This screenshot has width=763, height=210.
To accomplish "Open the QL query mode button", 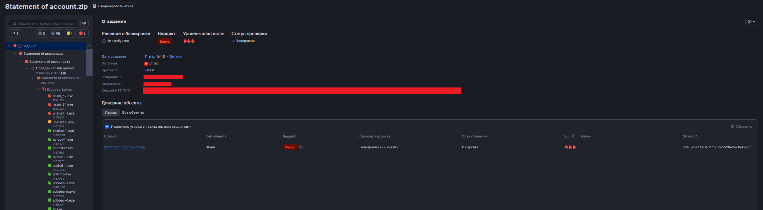I will coord(85,23).
